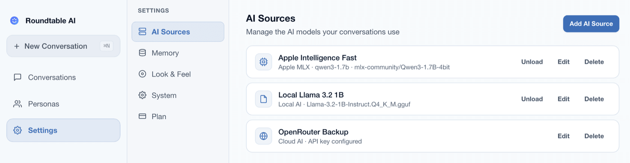Open the Personas section

coord(63,104)
